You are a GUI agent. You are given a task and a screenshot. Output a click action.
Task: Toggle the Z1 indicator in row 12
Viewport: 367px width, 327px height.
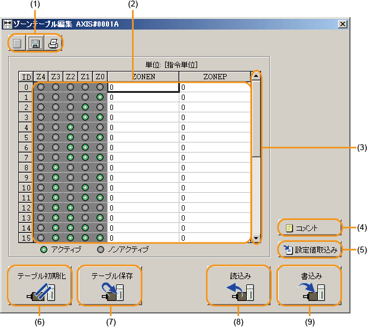click(x=85, y=208)
